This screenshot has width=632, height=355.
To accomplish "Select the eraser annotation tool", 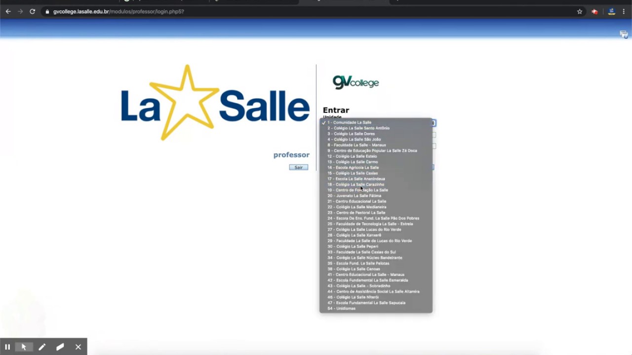I will pos(60,347).
